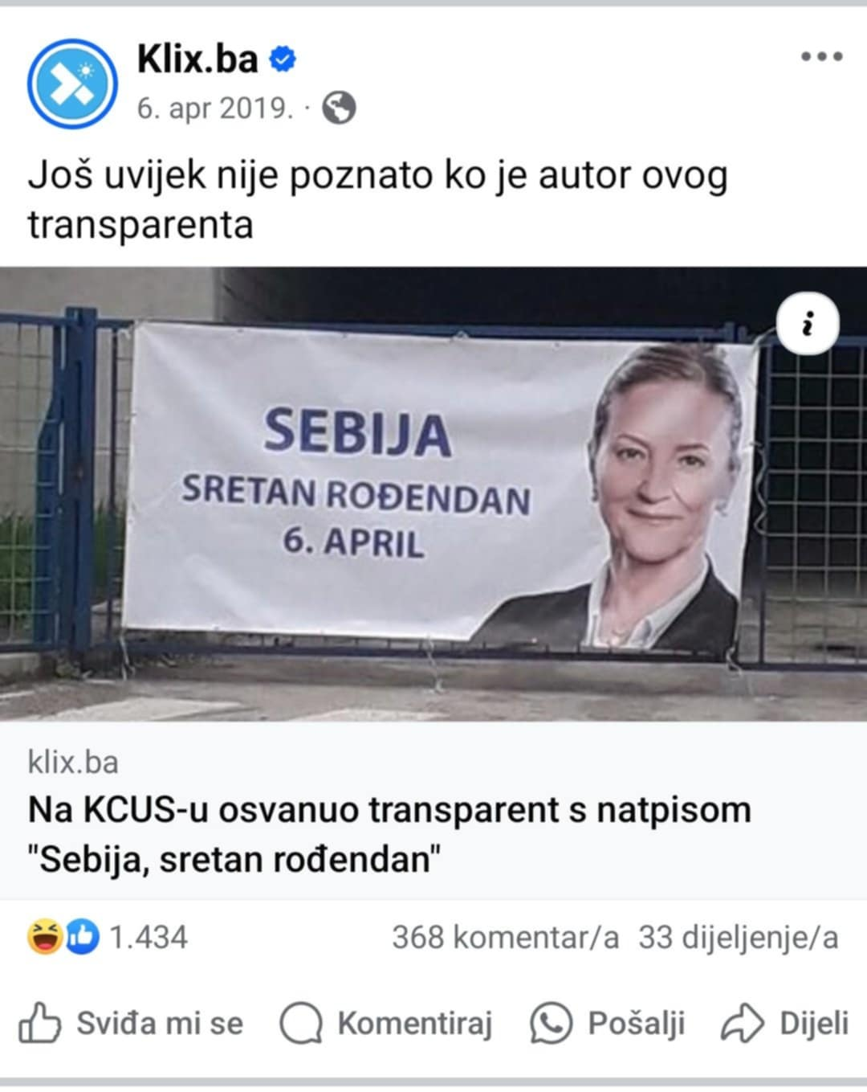This screenshot has width=867, height=1092.
Task: Click the 6. apr 2019. timestamp
Action: (x=215, y=108)
